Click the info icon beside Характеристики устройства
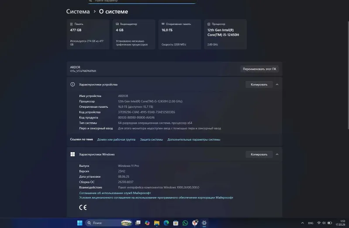The height and width of the screenshot is (228, 349). point(72,84)
